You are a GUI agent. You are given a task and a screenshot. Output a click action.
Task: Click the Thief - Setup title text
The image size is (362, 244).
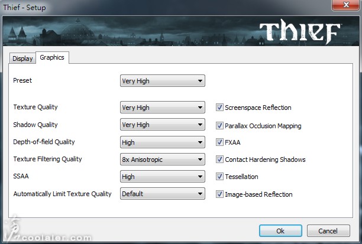pyautogui.click(x=24, y=7)
